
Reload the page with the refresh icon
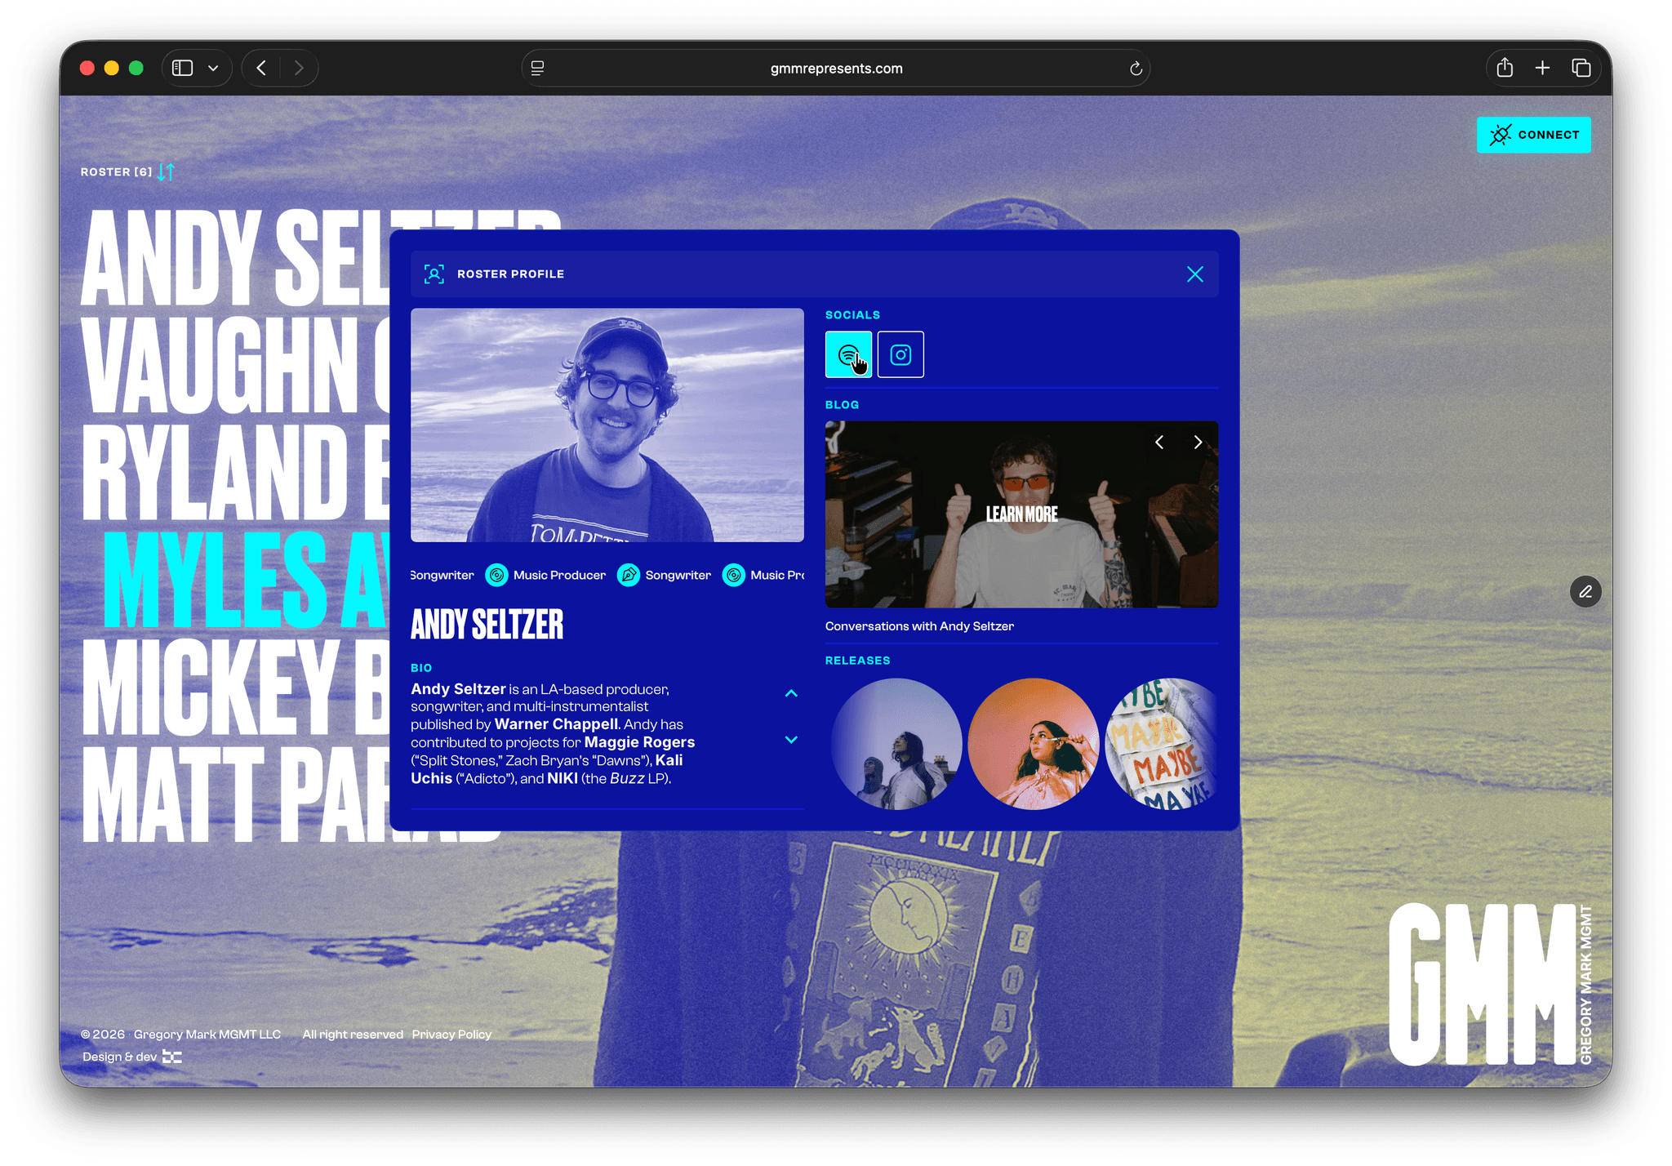[x=1136, y=69]
